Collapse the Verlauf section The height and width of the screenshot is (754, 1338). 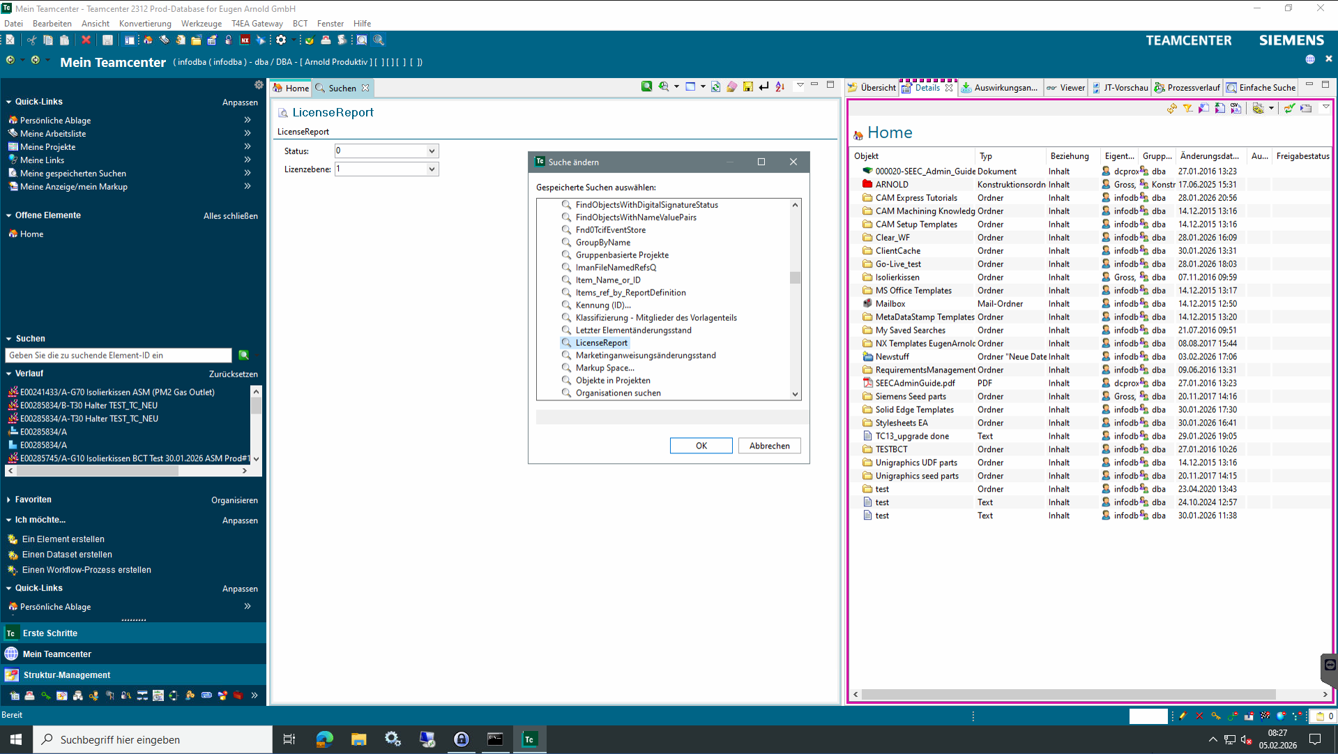[9, 374]
